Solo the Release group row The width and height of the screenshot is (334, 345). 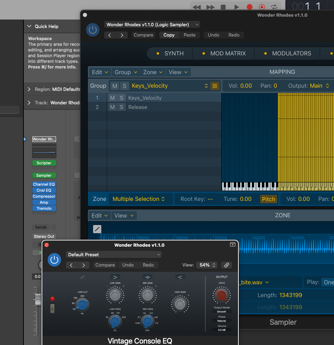(x=122, y=107)
